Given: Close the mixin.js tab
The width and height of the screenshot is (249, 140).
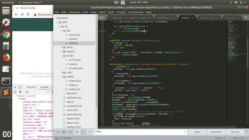Looking at the screenshot, I should pos(192,18).
